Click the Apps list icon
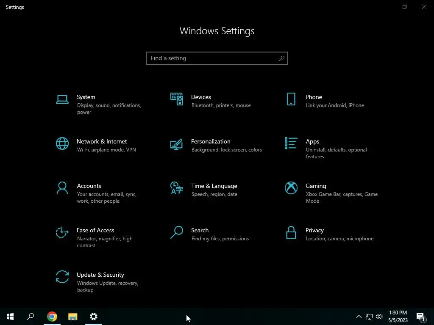Screen dimensions: 434x325 click(x=291, y=143)
